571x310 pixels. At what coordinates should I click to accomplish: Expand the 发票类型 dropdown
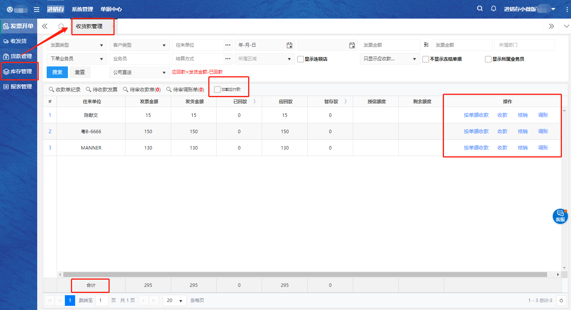(x=77, y=45)
